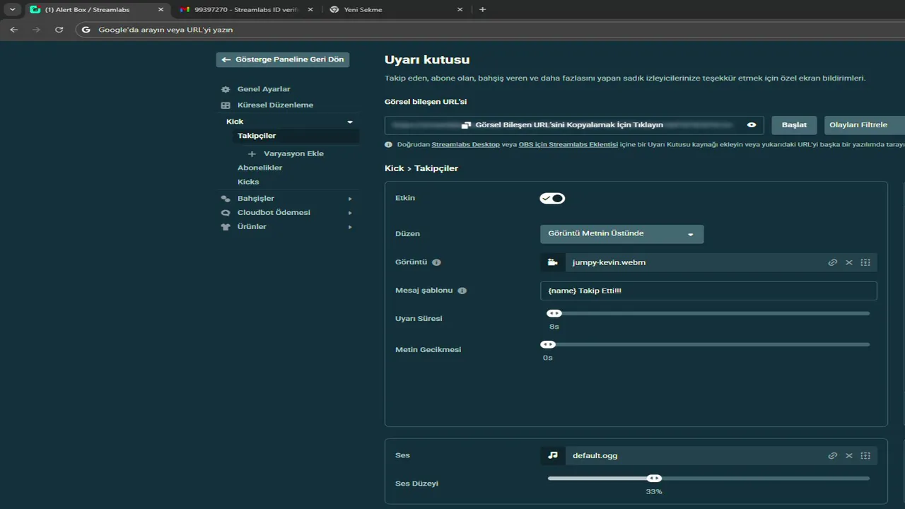Click Varyasyon Ekle label
The image size is (905, 509).
[293, 153]
